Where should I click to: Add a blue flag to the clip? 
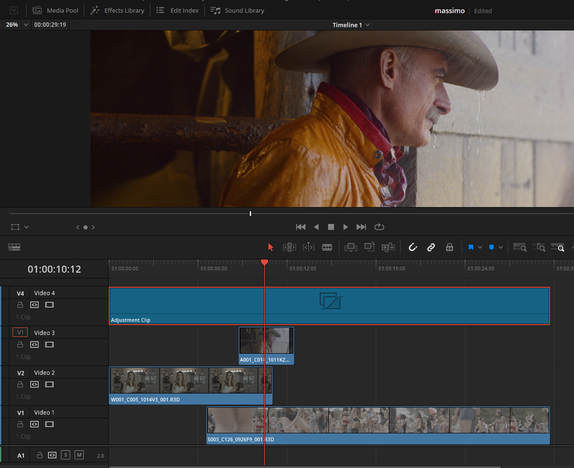pos(471,247)
